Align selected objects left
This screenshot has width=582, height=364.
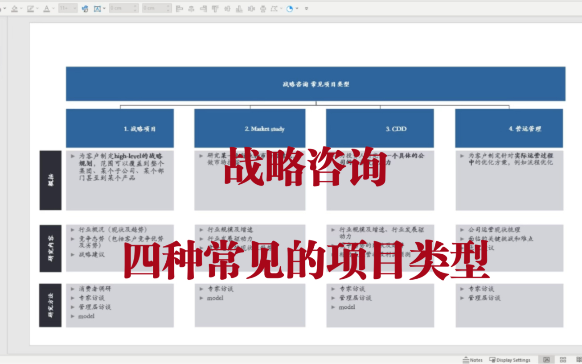tap(180, 8)
